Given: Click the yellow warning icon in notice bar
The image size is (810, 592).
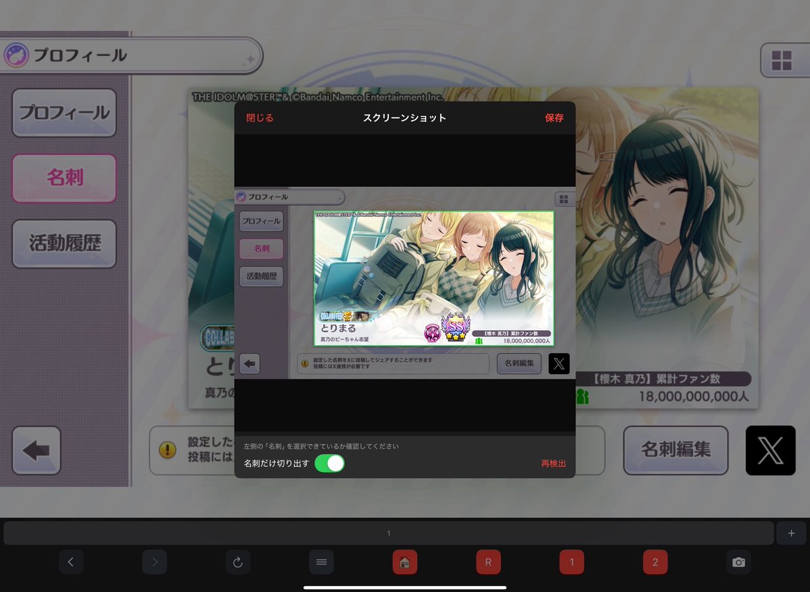Looking at the screenshot, I should pyautogui.click(x=167, y=450).
